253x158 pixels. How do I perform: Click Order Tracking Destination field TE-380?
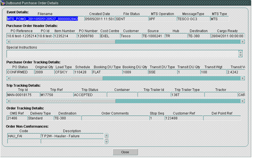[x=67, y=118]
